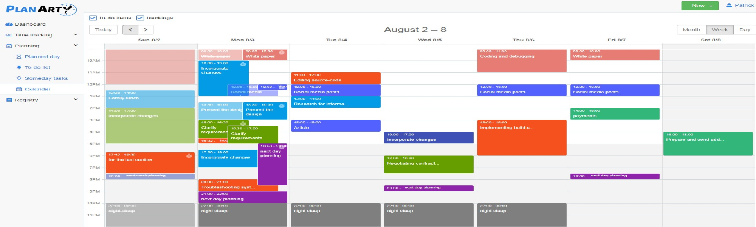This screenshot has width=756, height=227.
Task: Click the Someday tasks lightbulb icon
Action: (x=19, y=78)
